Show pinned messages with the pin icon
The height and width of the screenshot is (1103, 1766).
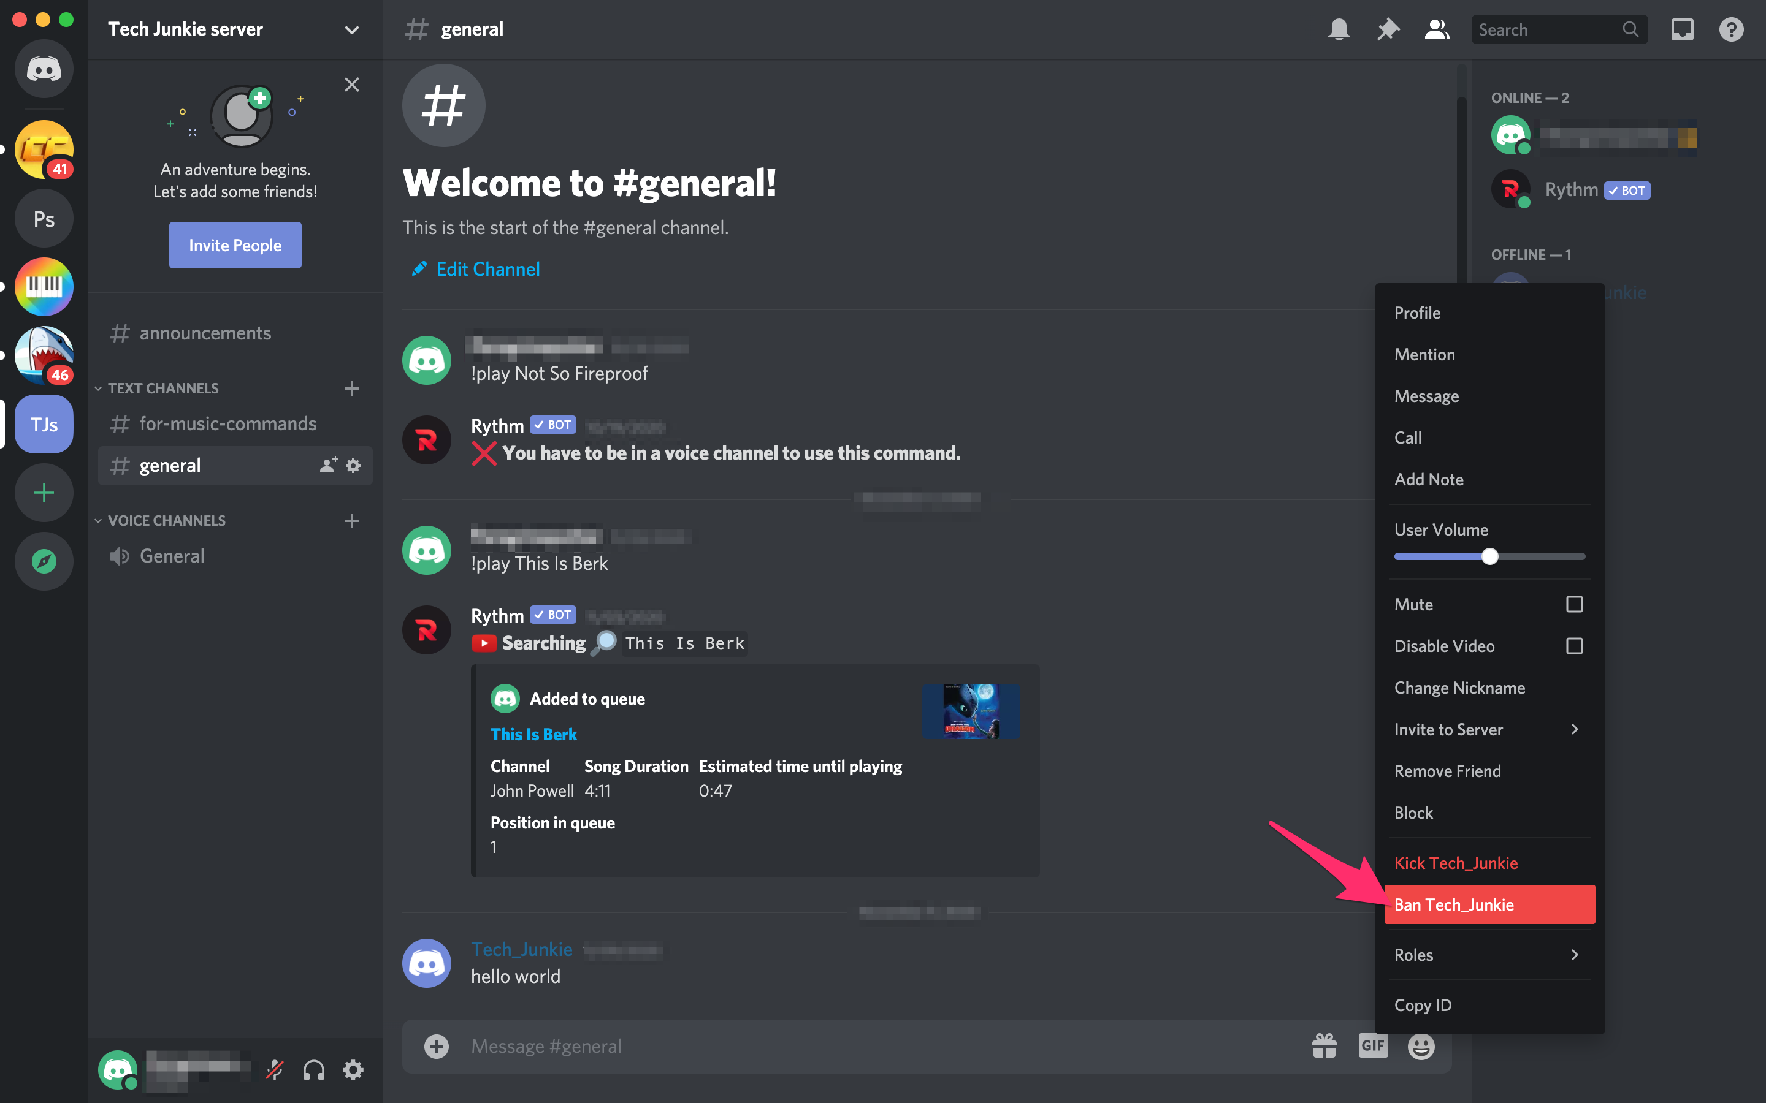pos(1388,29)
